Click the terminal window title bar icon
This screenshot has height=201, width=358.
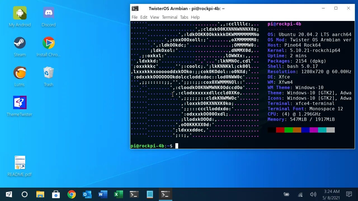click(135, 9)
